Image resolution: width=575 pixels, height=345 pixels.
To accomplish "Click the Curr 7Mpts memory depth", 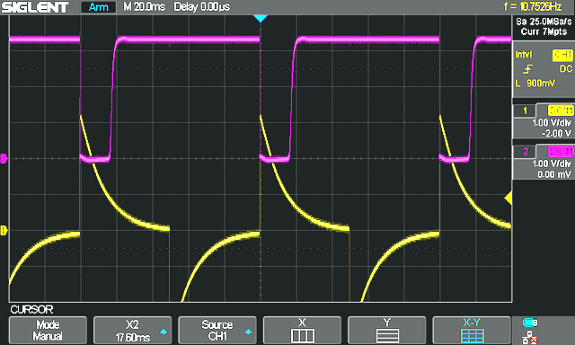I will pos(544,32).
